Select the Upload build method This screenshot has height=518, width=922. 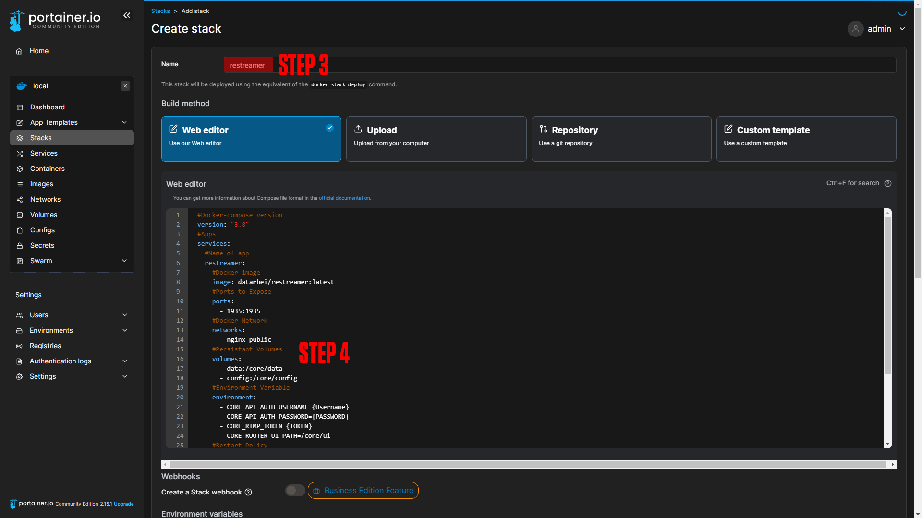pyautogui.click(x=436, y=139)
